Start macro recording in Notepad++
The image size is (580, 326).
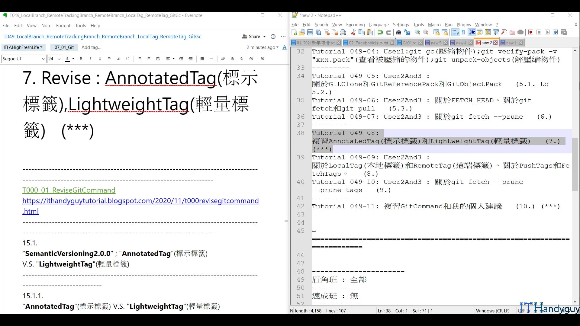point(531,32)
